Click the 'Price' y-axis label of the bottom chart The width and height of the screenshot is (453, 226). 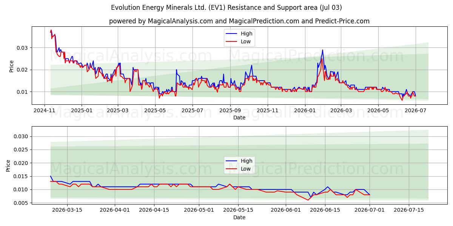pos(8,166)
